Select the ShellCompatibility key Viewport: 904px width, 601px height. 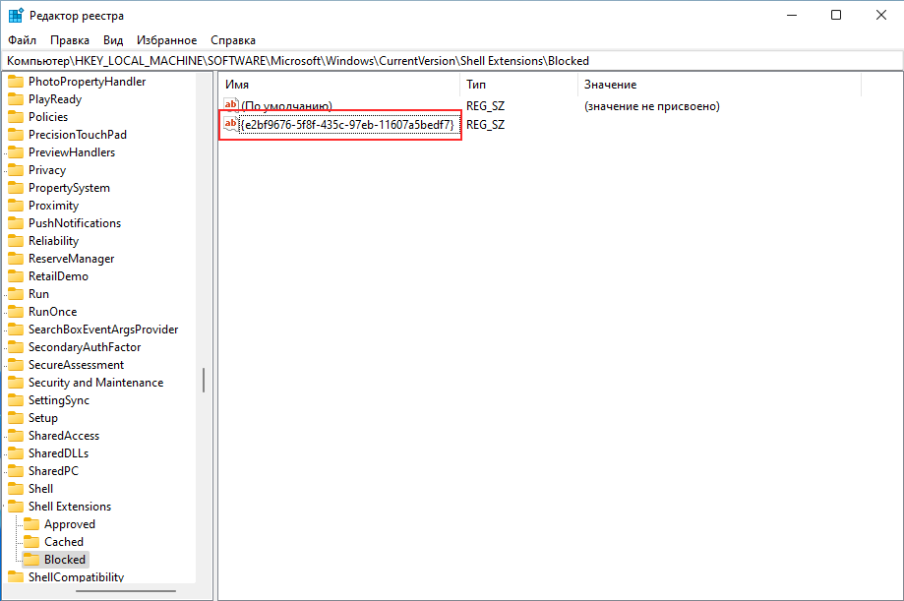pyautogui.click(x=76, y=576)
